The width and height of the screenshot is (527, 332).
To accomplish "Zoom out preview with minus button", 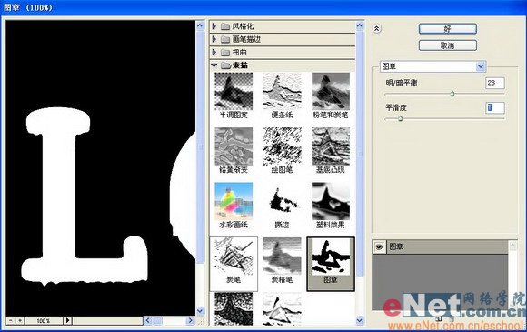I will coord(11,320).
